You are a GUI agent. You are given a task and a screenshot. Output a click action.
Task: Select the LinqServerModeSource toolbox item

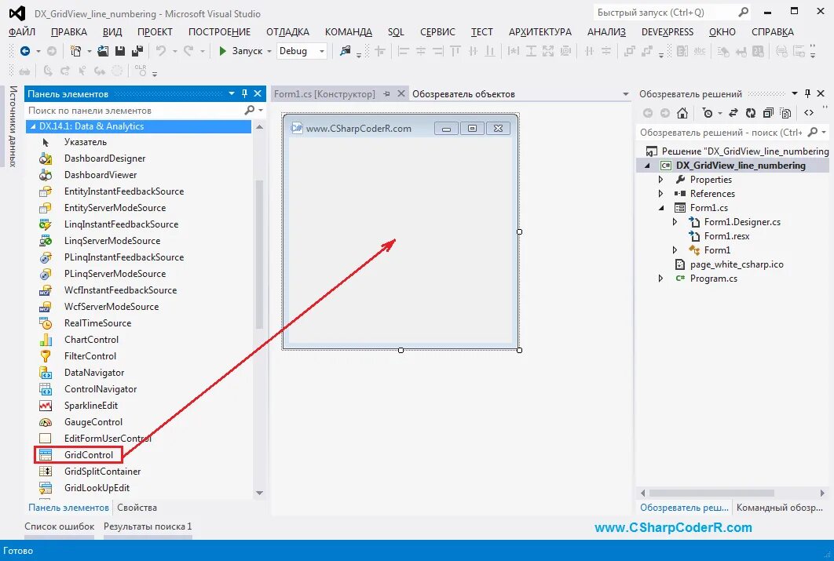coord(112,241)
